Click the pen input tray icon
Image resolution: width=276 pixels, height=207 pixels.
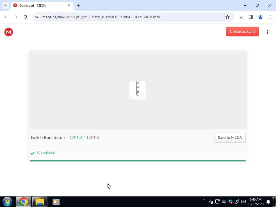237,202
